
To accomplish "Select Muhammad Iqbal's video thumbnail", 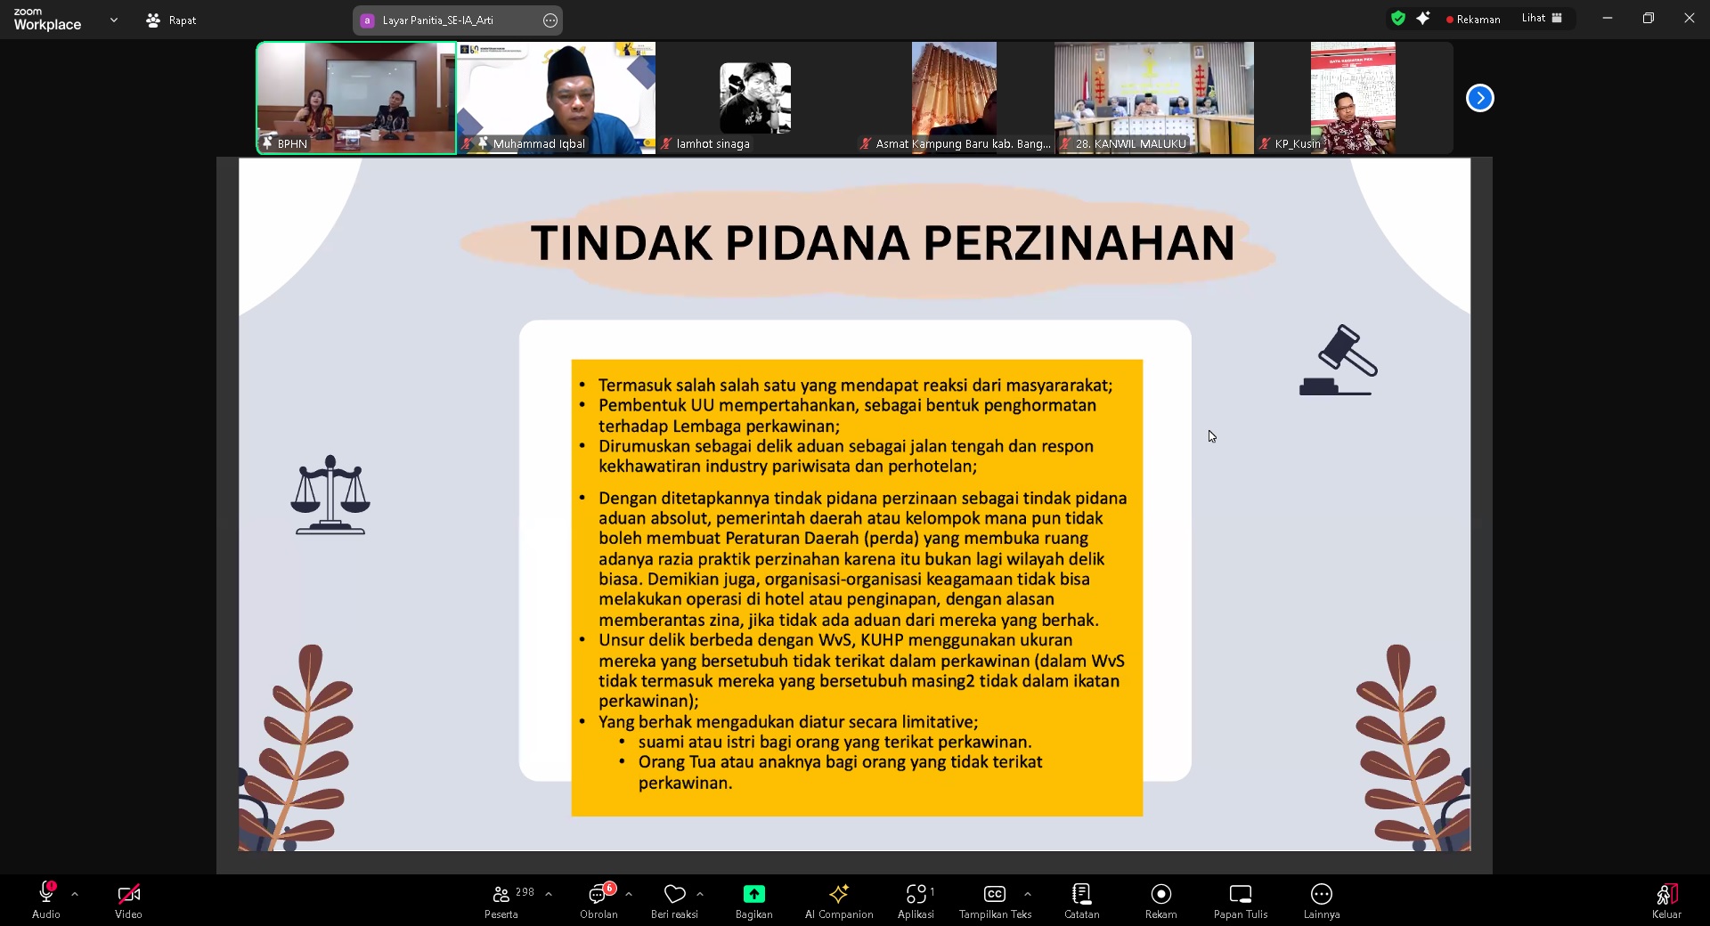I will [x=556, y=98].
